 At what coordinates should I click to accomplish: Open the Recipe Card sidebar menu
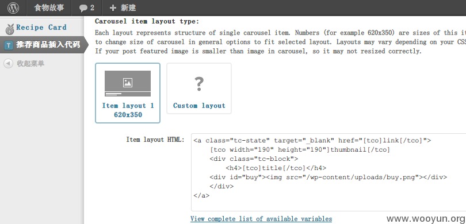[41, 28]
